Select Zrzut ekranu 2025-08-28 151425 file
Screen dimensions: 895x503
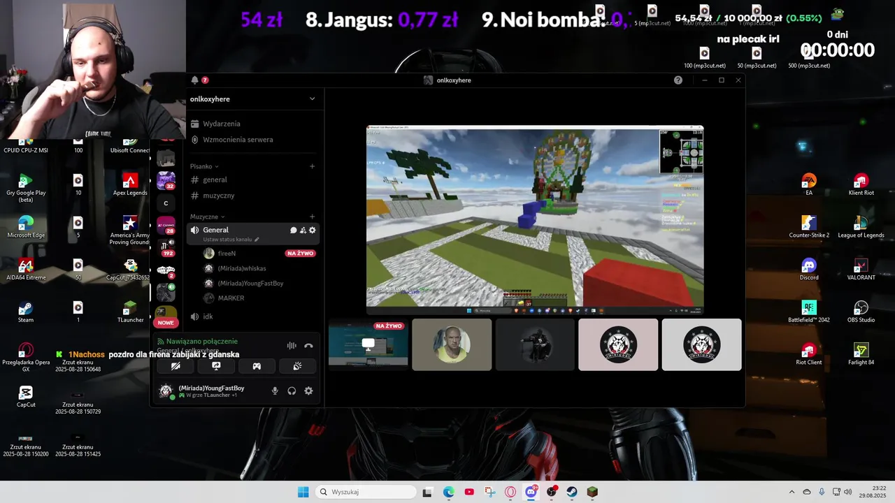click(x=78, y=444)
